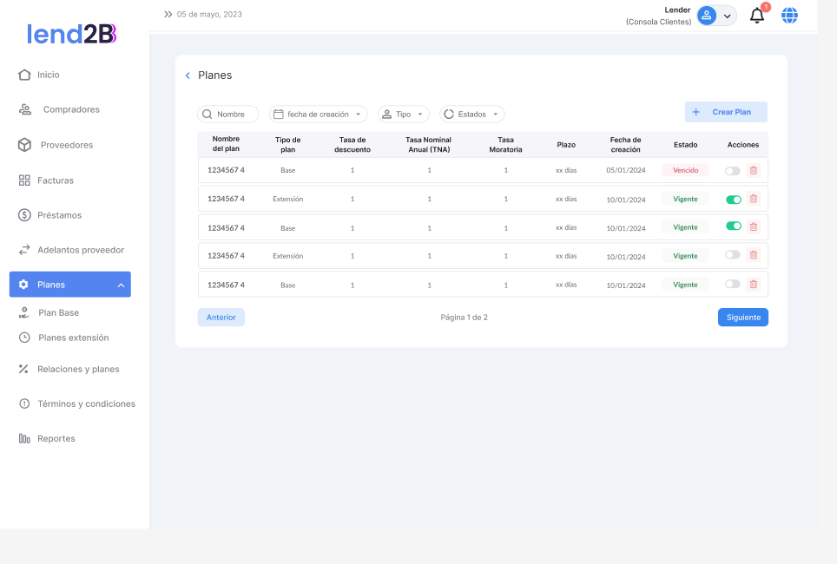The image size is (837, 564).
Task: Click the double-chevron sidebar collapse icon
Action: click(168, 15)
